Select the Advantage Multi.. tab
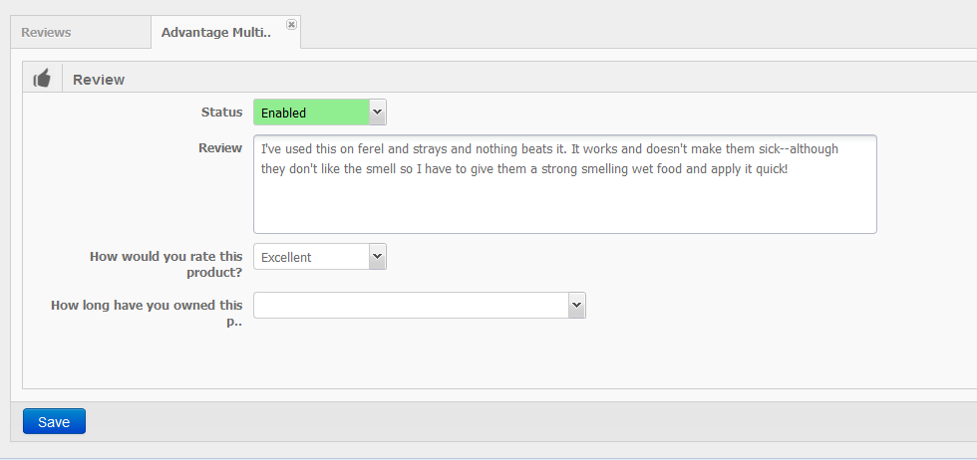 216,33
